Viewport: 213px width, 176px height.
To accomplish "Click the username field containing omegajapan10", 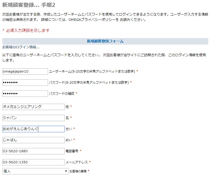I will click(25, 72).
